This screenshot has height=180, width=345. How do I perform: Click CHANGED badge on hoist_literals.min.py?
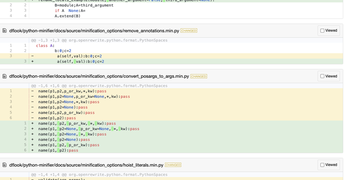173,165
